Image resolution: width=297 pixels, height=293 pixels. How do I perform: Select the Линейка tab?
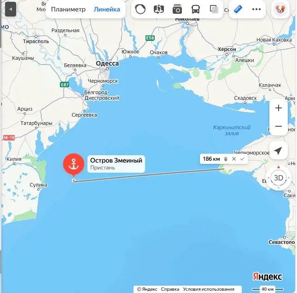(107, 9)
